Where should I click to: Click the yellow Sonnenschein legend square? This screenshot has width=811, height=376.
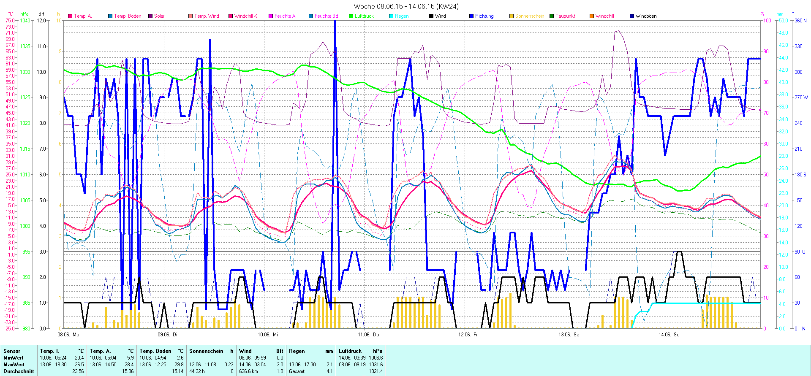[x=512, y=16]
